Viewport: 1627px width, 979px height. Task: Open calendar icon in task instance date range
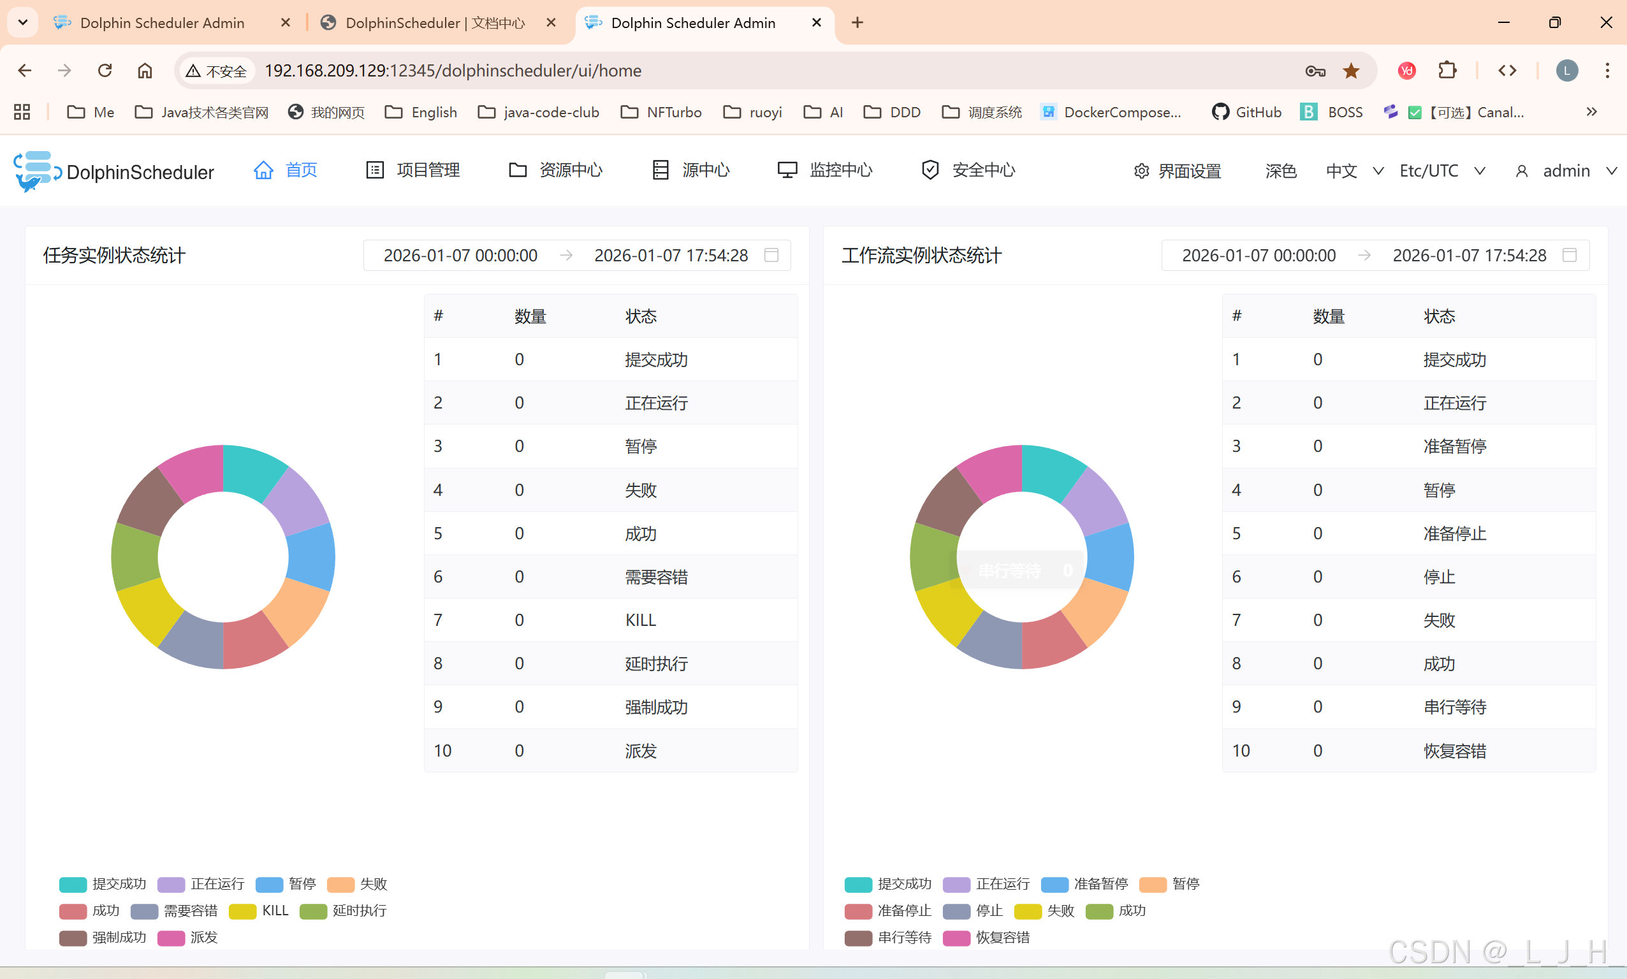pyautogui.click(x=771, y=256)
